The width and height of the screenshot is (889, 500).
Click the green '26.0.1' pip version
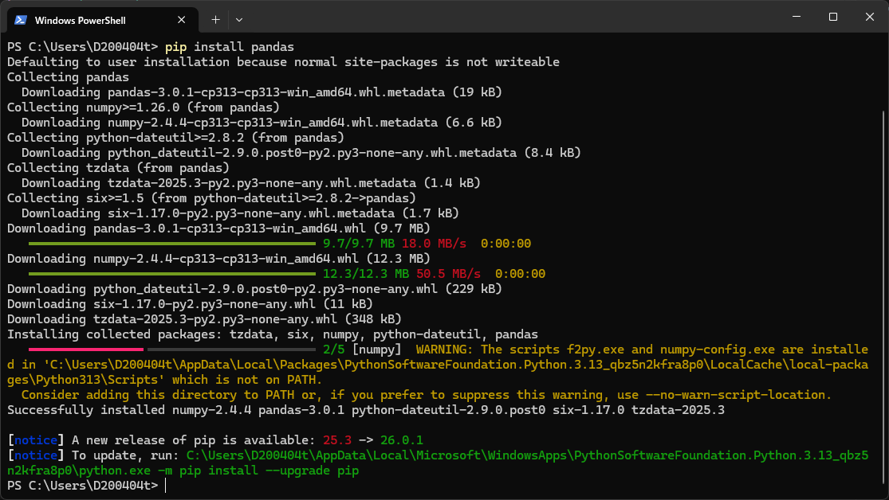pos(402,439)
